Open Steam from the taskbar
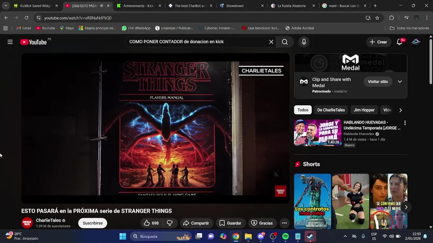This screenshot has width=433, height=243. (310, 236)
